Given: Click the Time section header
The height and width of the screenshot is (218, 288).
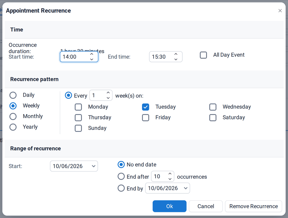Looking at the screenshot, I should [x=144, y=30].
